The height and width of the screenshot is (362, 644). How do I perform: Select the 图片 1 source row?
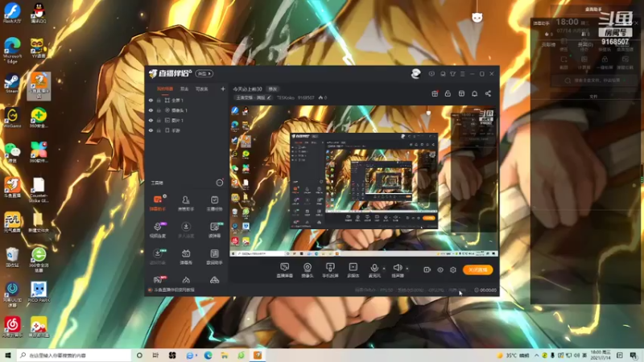pyautogui.click(x=187, y=120)
